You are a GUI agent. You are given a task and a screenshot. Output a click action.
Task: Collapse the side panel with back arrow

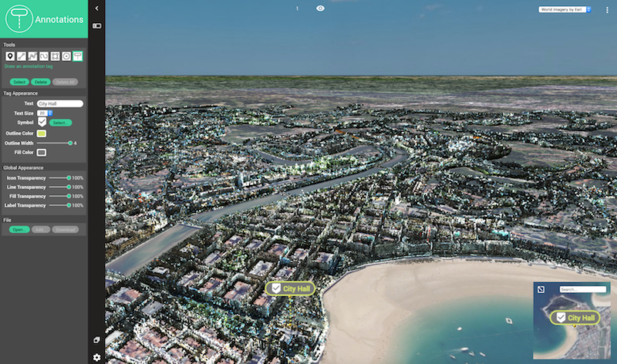tap(97, 8)
